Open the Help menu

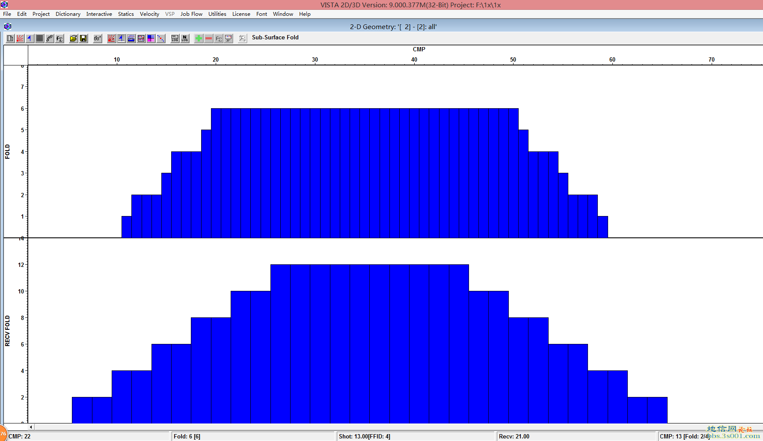tap(305, 14)
